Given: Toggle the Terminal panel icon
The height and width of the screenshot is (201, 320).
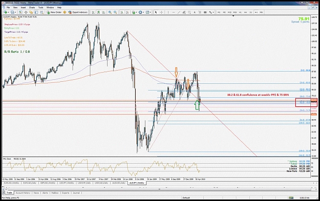Looking at the screenshot, I should click(36, 12).
